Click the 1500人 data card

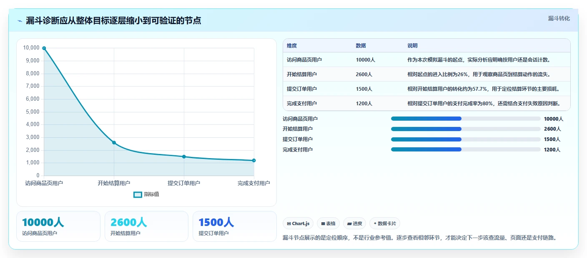tap(235, 226)
